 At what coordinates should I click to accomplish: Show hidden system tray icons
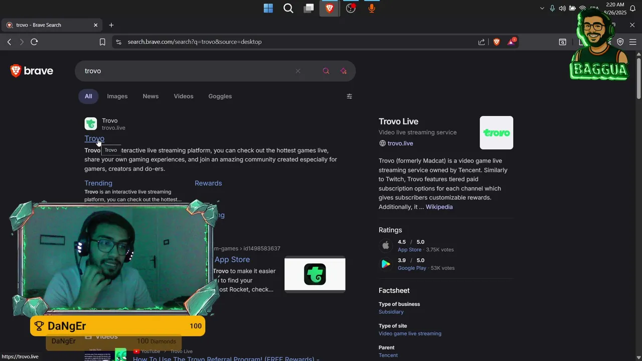pos(542,8)
